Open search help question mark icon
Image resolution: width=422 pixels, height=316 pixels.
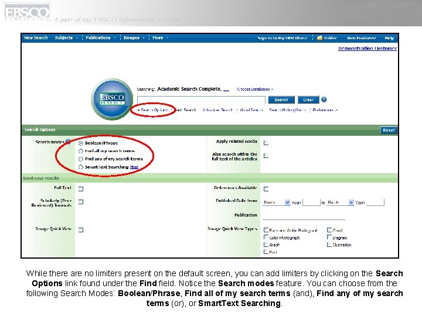pyautogui.click(x=324, y=99)
